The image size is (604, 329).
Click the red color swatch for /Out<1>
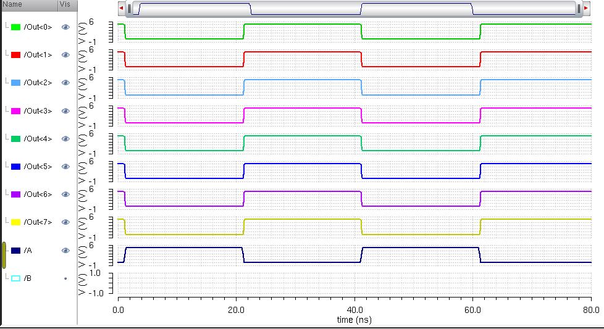16,55
